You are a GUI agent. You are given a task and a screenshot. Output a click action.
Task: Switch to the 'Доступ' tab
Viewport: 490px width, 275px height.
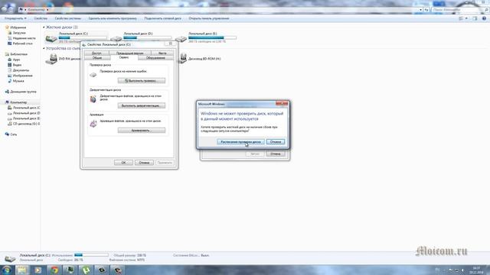click(96, 53)
